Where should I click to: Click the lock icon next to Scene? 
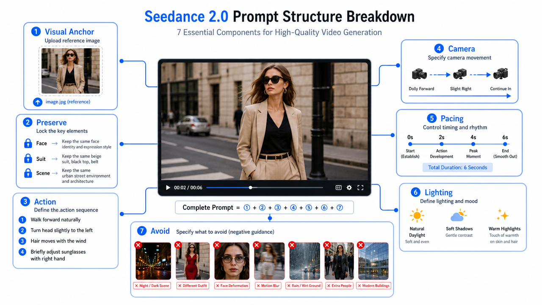tap(28, 173)
